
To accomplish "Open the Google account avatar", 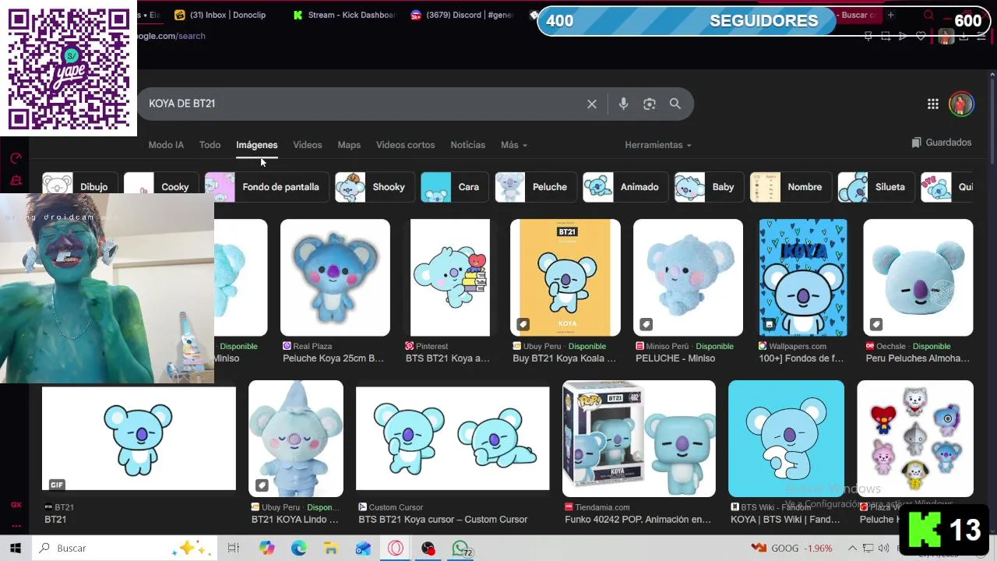I will click(x=961, y=104).
